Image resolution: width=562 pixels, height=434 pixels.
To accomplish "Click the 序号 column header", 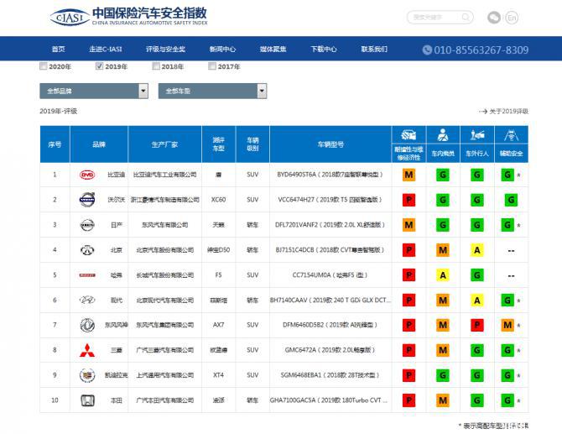I will 55,144.
